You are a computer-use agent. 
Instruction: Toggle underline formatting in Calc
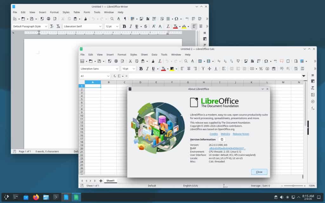point(155,69)
